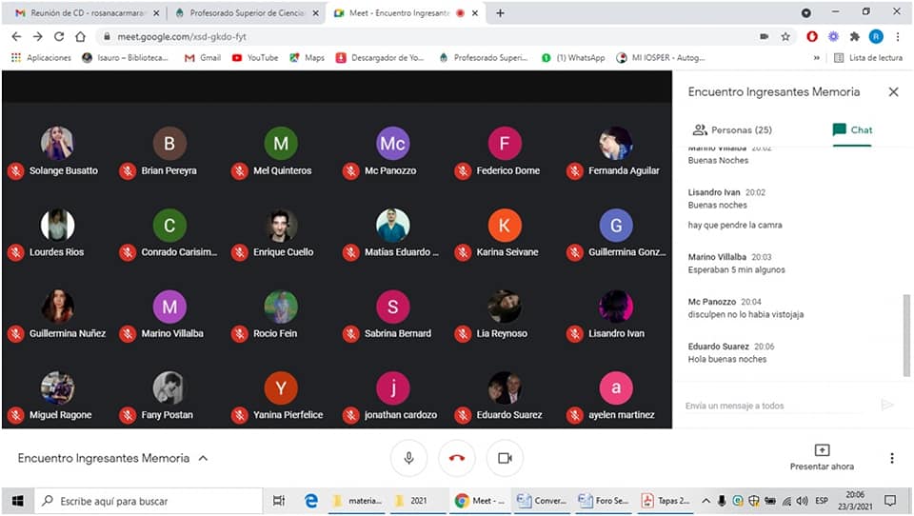Reload the Meet page

(x=59, y=36)
